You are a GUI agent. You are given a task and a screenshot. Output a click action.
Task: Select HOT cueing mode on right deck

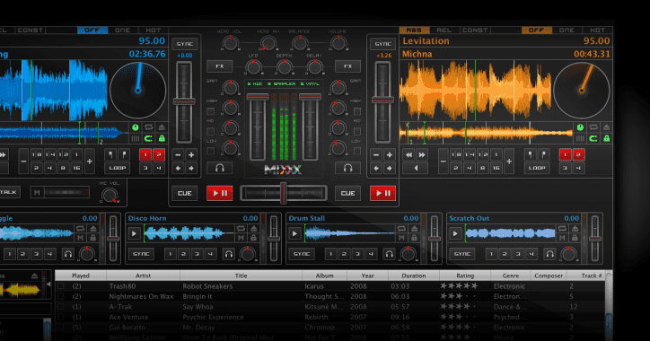click(x=597, y=31)
